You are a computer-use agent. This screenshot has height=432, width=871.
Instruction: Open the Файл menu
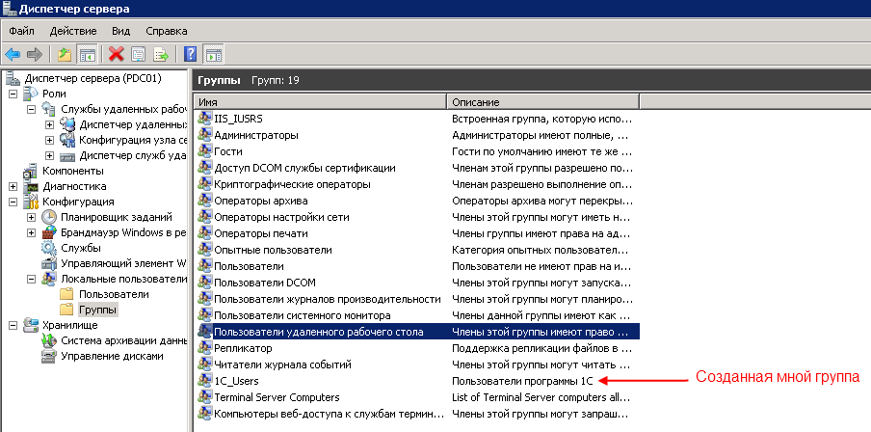point(21,31)
